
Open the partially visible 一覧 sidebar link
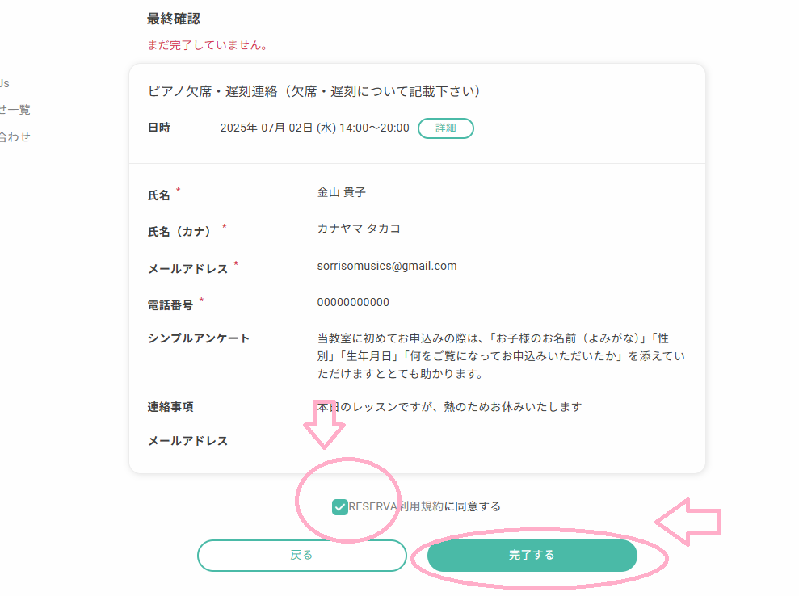click(x=15, y=110)
